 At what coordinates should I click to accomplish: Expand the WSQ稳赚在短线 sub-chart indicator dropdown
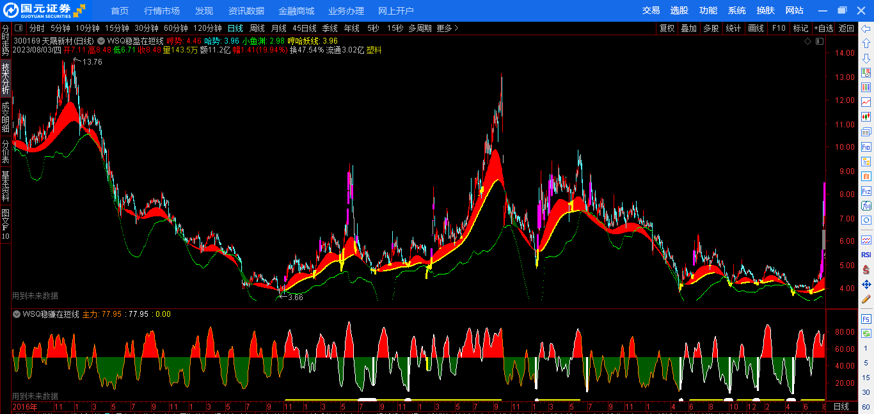(17, 314)
